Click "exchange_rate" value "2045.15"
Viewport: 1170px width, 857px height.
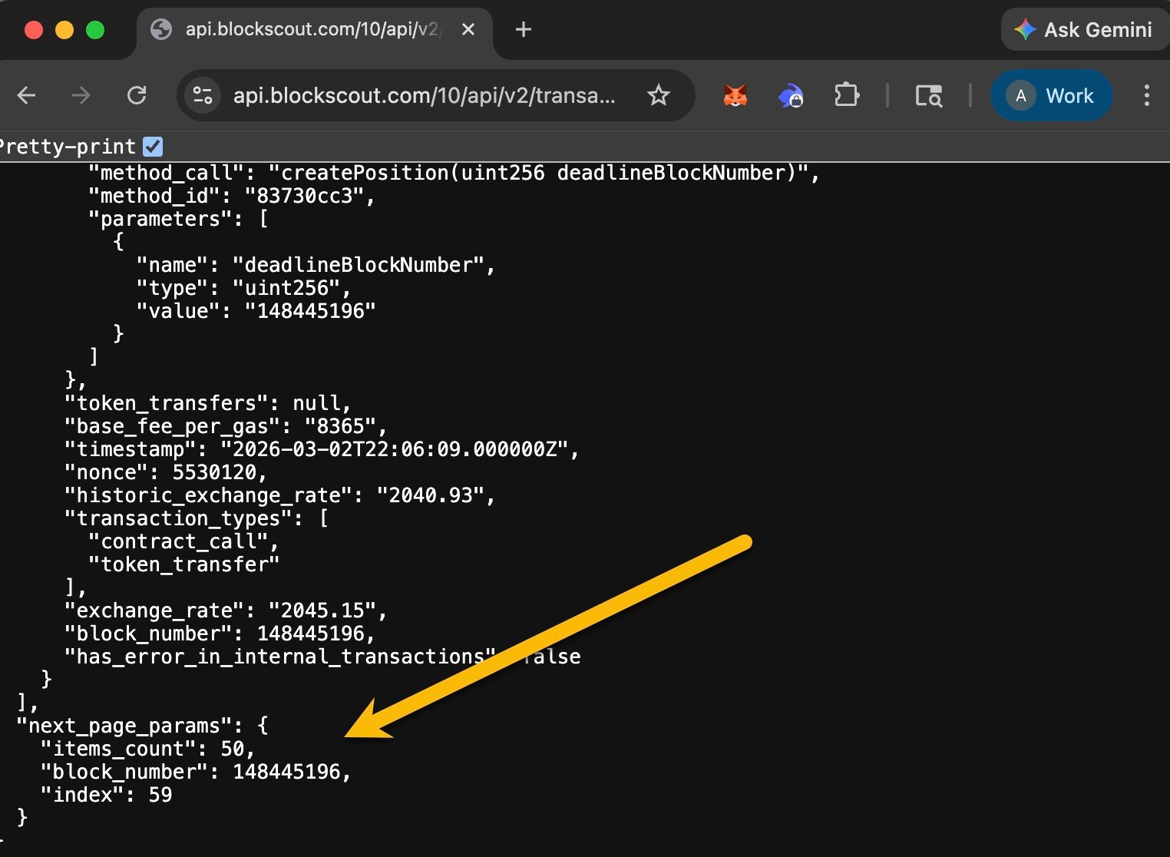[x=322, y=610]
